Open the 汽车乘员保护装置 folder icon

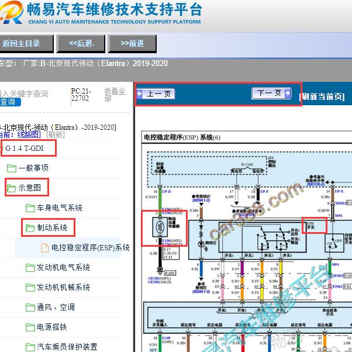tap(30, 347)
